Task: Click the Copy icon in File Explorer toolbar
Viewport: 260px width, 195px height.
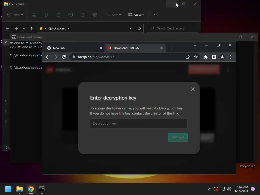Action: click(x=46, y=15)
